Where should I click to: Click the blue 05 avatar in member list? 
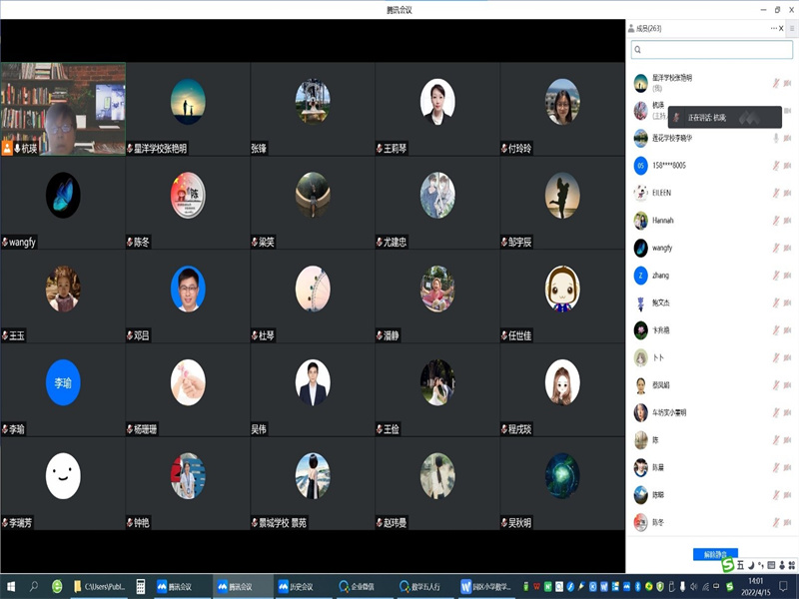640,165
